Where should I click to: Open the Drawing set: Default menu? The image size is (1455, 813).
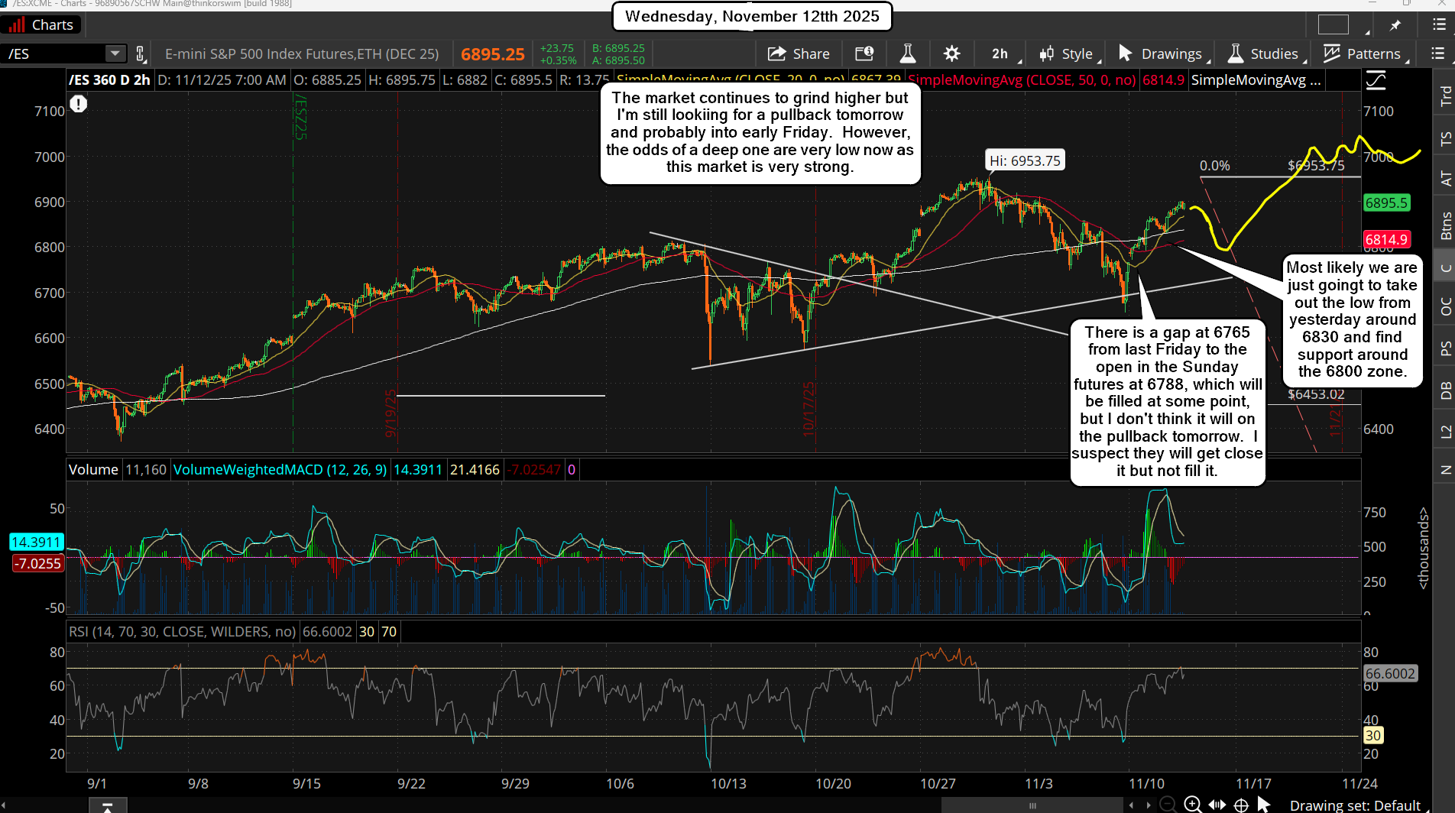1355,805
